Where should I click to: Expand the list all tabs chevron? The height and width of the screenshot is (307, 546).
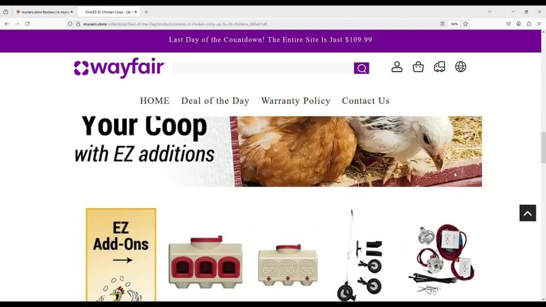(x=489, y=12)
